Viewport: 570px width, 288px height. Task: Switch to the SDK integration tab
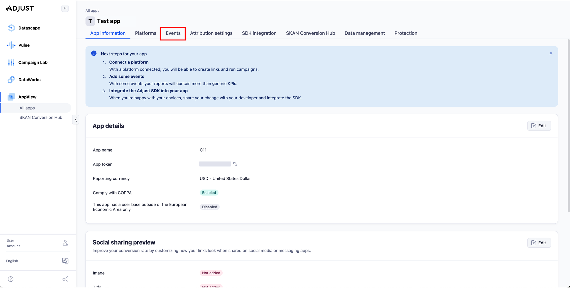coord(259,33)
